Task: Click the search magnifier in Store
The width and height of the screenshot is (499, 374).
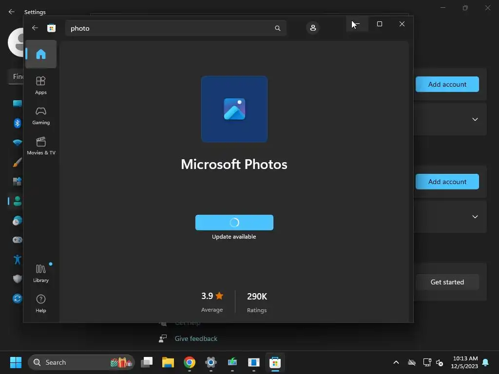Action: pyautogui.click(x=277, y=28)
